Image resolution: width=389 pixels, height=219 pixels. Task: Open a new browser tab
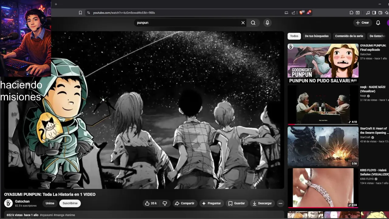coord(56,4)
